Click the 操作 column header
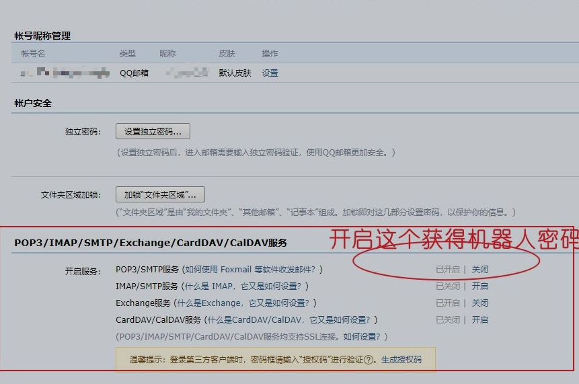 pyautogui.click(x=270, y=54)
